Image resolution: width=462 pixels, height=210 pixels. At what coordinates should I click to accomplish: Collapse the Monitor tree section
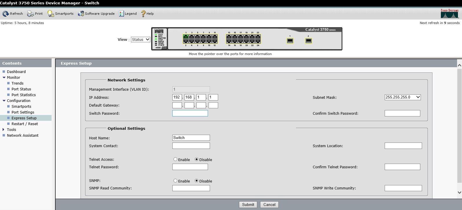click(4, 77)
